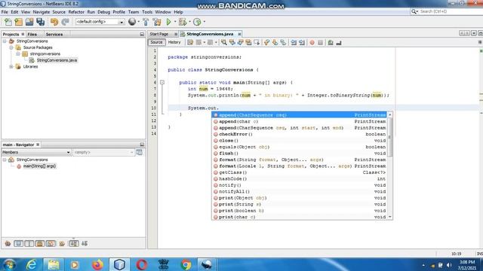Open the Run Project dropdown arrow
The image size is (483, 271).
point(175,22)
